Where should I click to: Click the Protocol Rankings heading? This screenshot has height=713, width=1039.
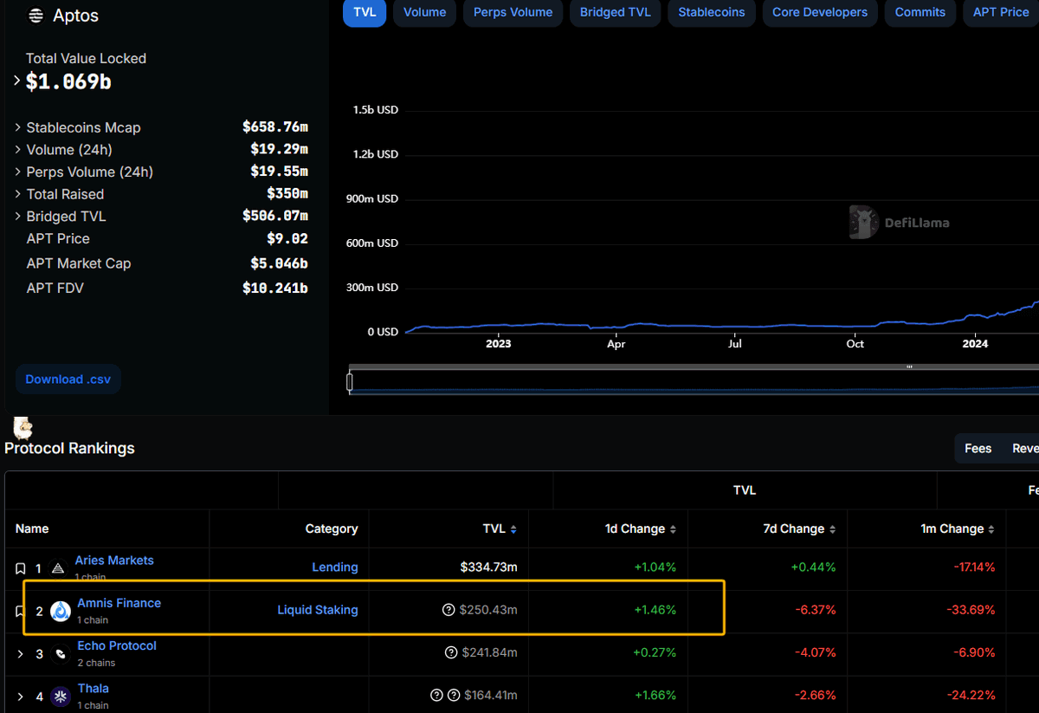(69, 448)
